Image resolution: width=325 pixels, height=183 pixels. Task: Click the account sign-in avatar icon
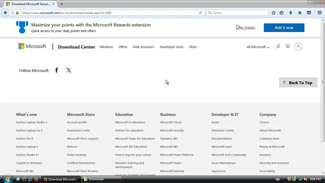299,47
